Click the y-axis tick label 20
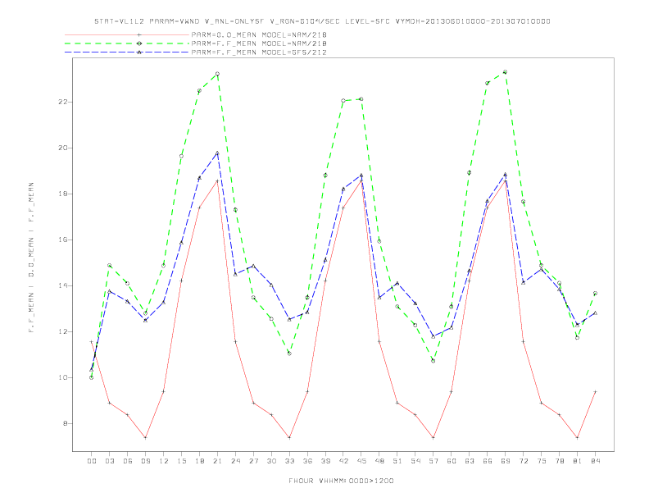 point(62,148)
